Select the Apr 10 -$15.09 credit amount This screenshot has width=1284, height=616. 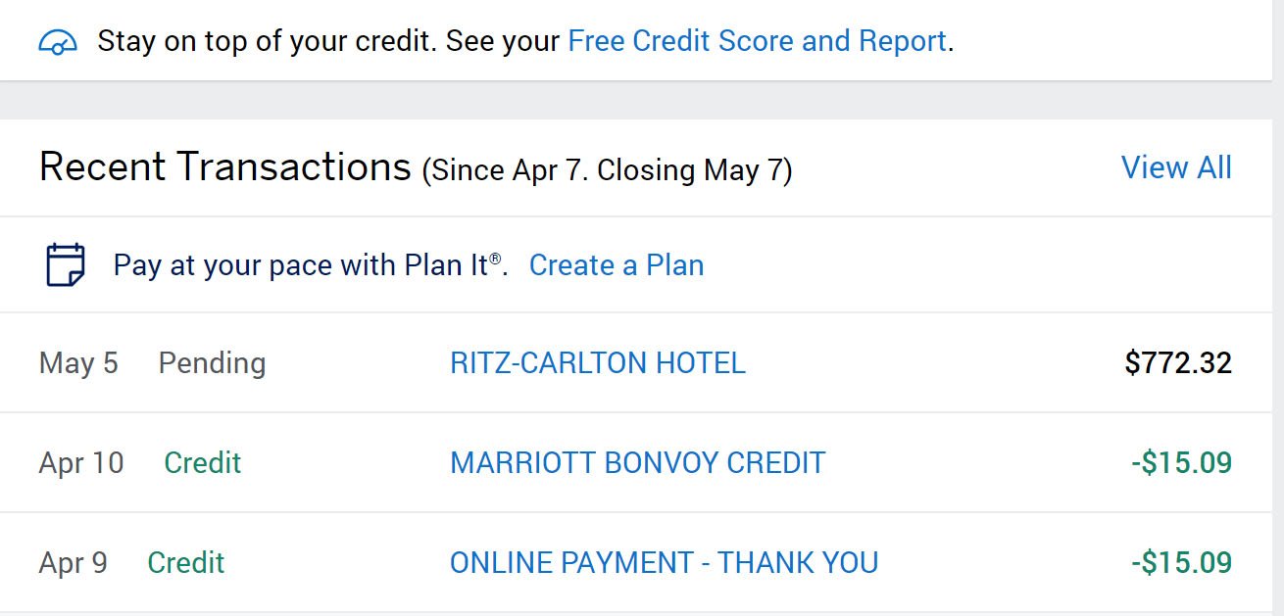coord(1181,462)
